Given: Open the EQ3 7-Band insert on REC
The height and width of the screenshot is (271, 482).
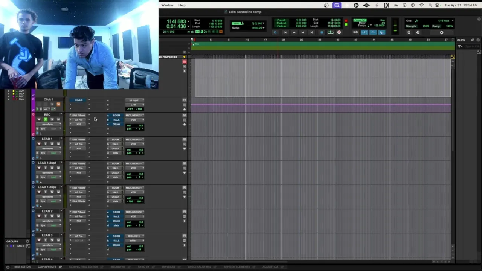Looking at the screenshot, I should pyautogui.click(x=79, y=115).
